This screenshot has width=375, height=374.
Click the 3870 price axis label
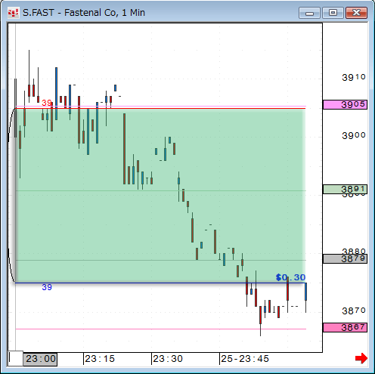[354, 311]
